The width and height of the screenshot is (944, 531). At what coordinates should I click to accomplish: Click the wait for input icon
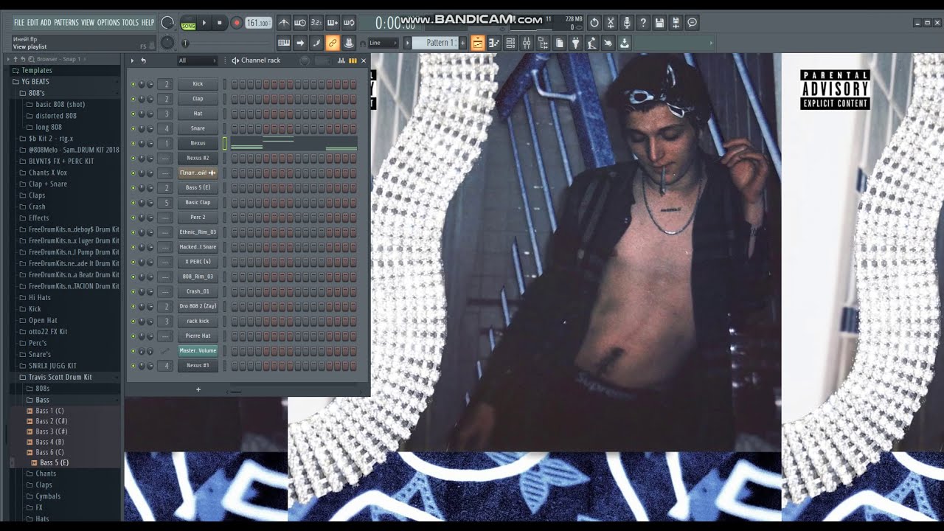tap(300, 23)
